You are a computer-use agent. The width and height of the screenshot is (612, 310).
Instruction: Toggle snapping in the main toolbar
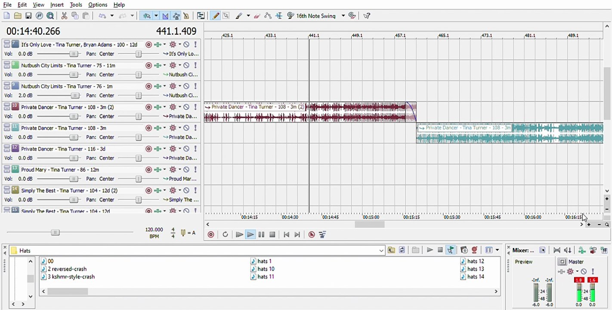[147, 16]
